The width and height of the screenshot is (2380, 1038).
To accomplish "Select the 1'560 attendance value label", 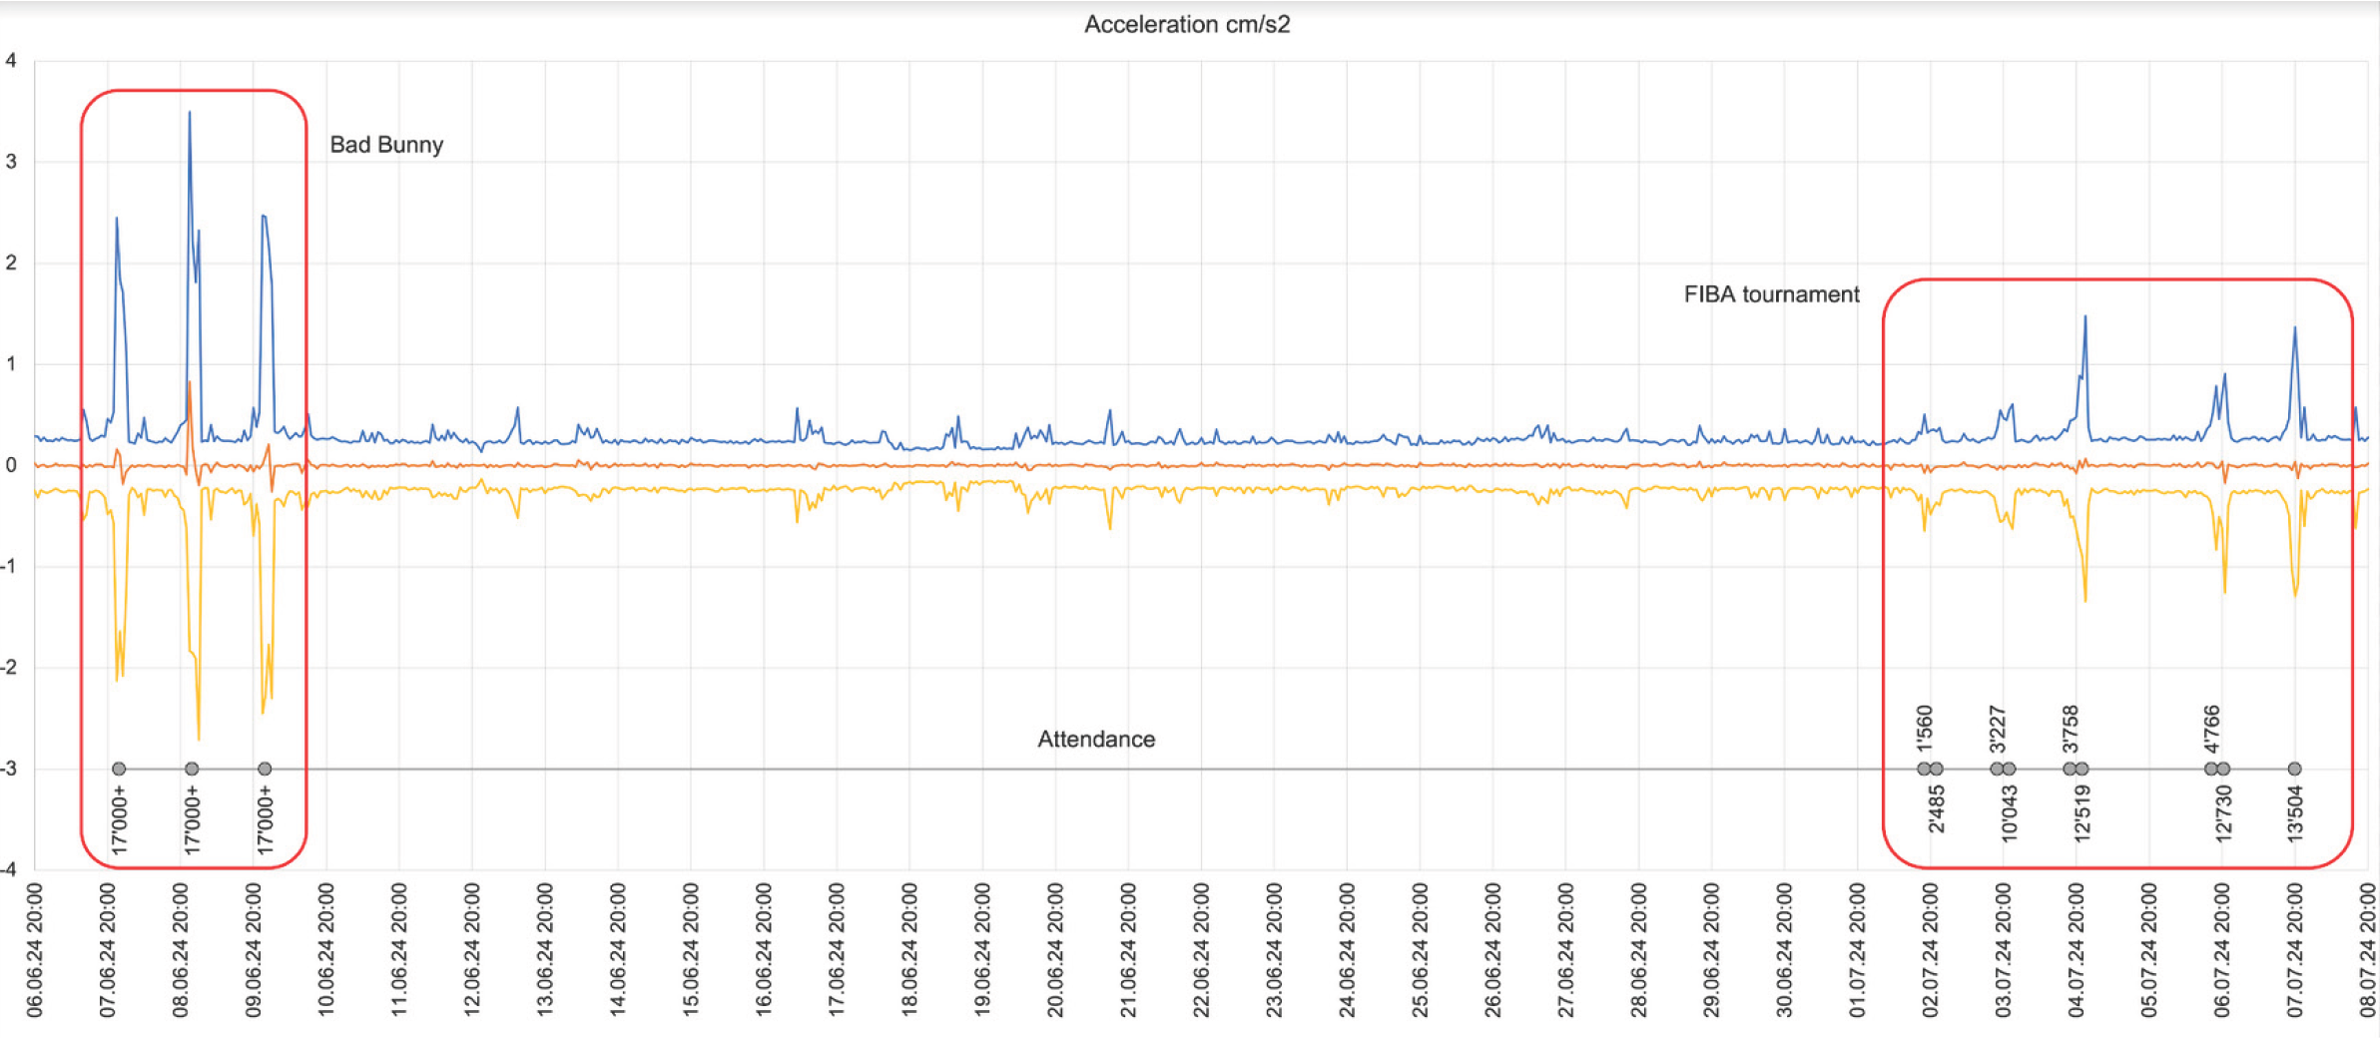I will (x=1924, y=729).
